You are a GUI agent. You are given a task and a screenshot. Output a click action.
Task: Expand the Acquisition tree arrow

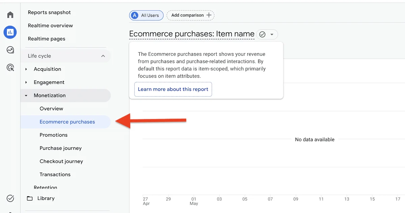pyautogui.click(x=26, y=69)
